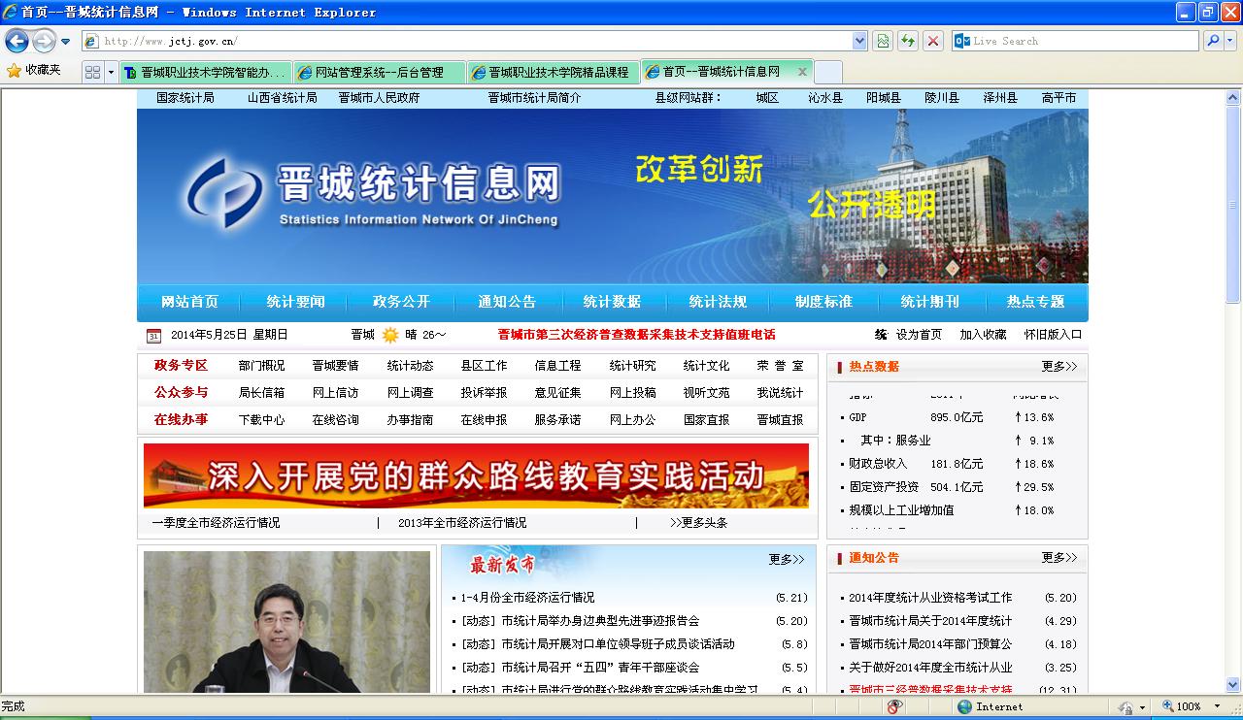This screenshot has height=720, width=1243.
Task: Open the recent pages history dropdown
Action: [x=65, y=42]
